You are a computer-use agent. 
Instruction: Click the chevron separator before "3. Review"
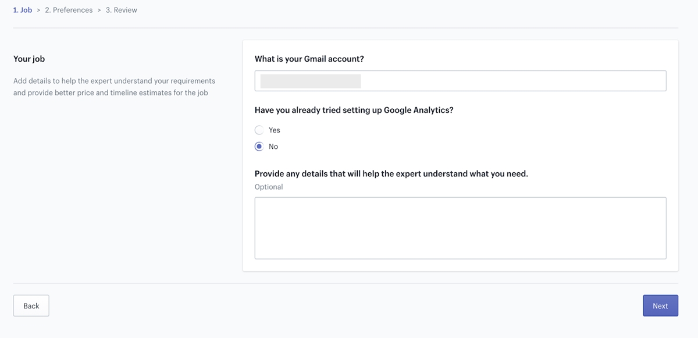tap(99, 10)
